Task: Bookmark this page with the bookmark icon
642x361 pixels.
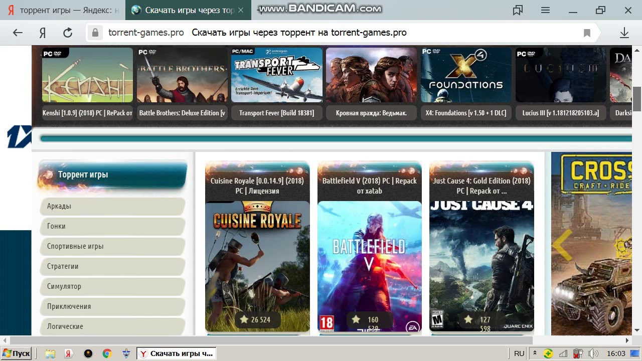Action: 587,33
